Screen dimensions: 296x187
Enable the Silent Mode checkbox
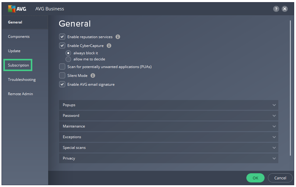62,76
